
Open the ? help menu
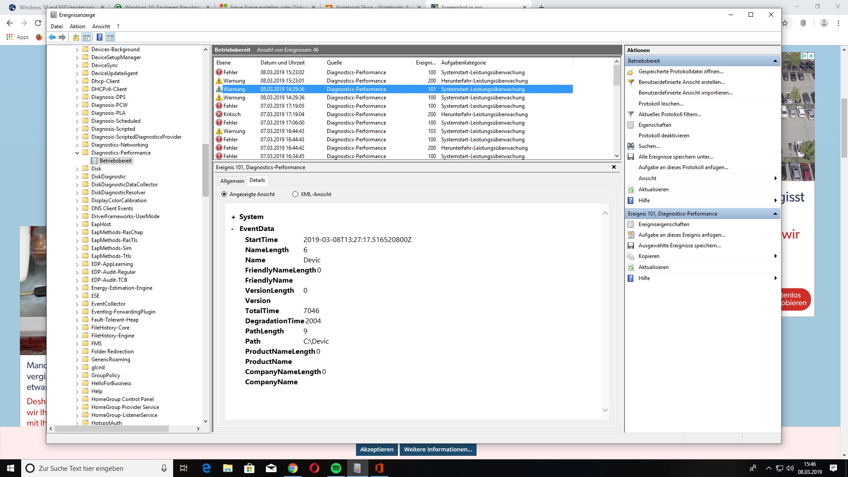118,26
